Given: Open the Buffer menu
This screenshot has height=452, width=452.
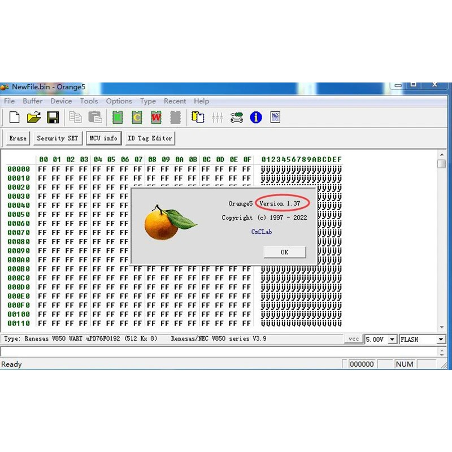Looking at the screenshot, I should (33, 101).
